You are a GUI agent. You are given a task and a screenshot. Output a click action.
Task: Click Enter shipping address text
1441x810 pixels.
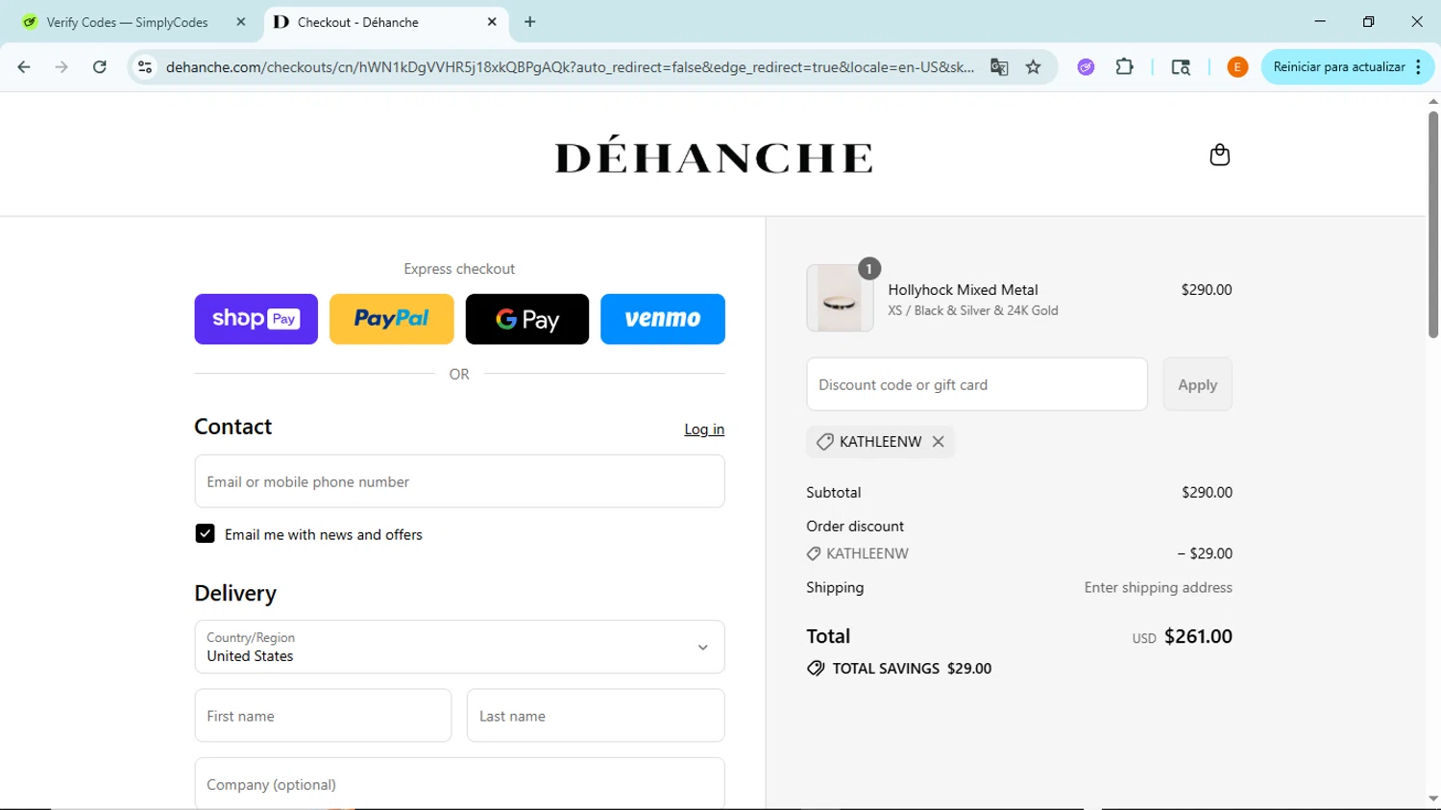tap(1158, 588)
